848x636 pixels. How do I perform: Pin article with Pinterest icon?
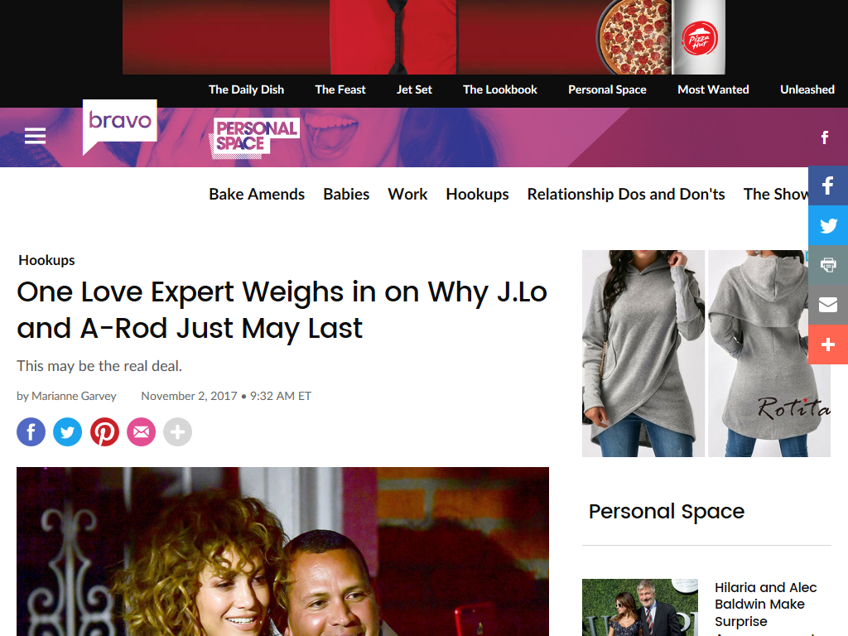pos(104,431)
